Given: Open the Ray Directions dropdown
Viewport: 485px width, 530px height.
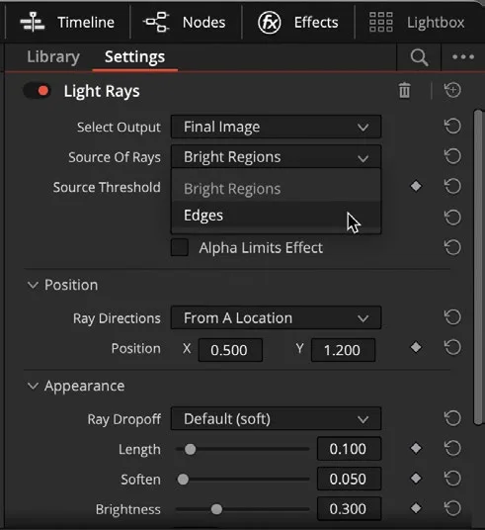Looking at the screenshot, I should (276, 317).
